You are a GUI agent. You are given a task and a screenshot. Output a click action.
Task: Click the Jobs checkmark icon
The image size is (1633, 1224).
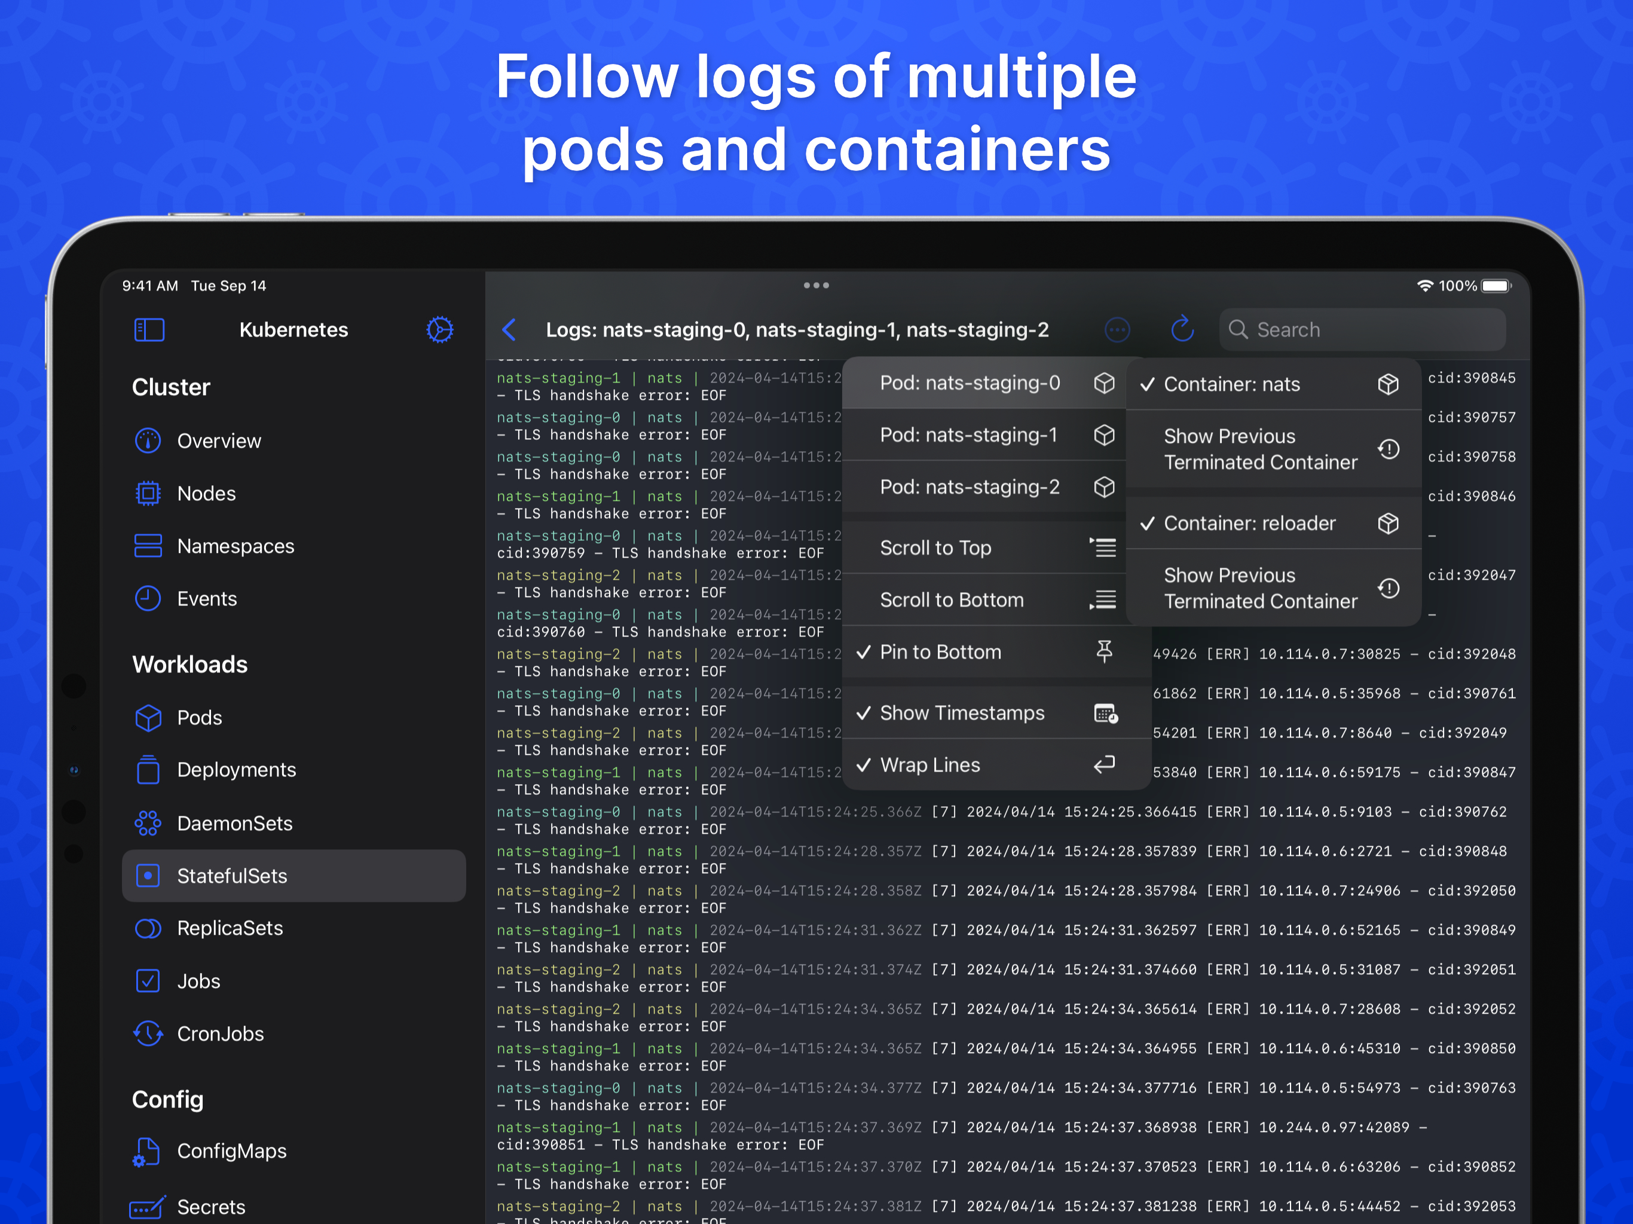coord(148,981)
